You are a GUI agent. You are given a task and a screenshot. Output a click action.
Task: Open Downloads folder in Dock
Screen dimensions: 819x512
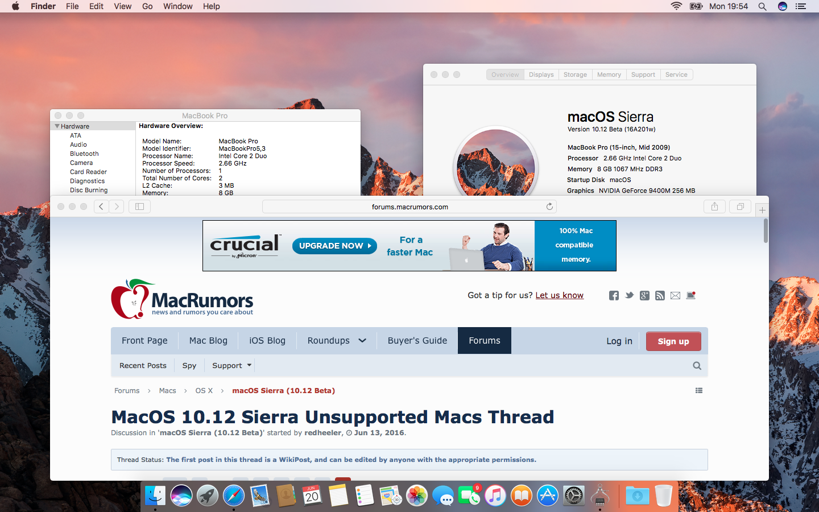[638, 496]
